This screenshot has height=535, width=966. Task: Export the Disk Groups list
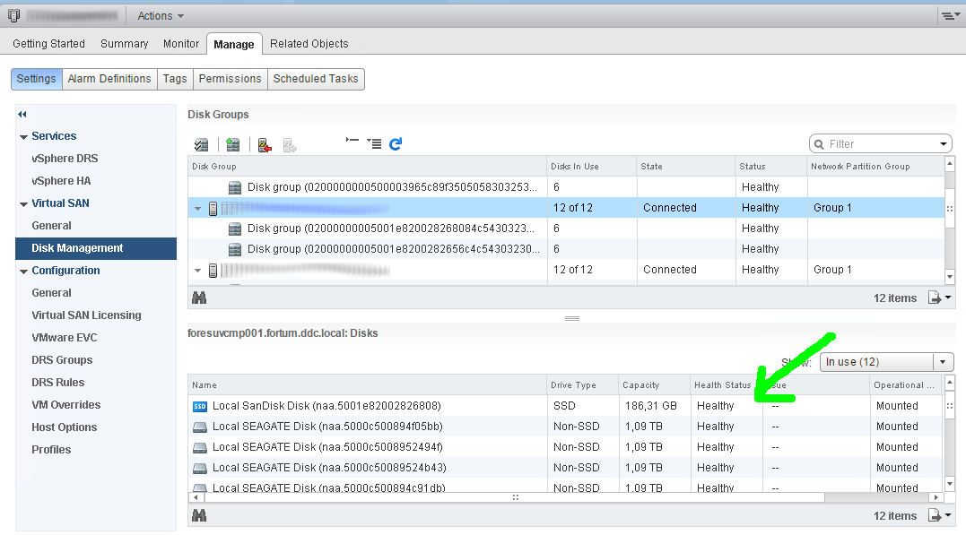[x=935, y=298]
